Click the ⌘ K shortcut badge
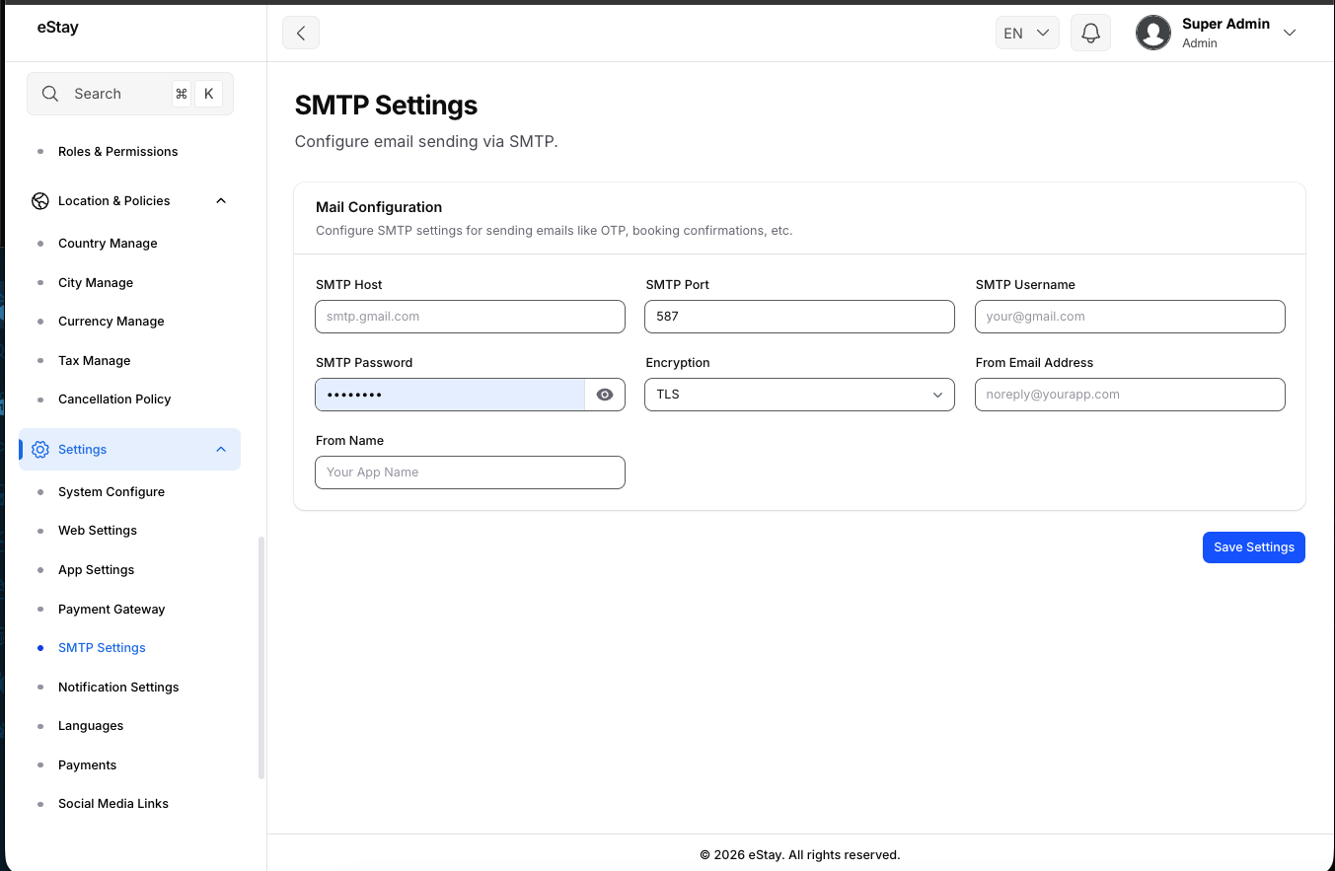Image resolution: width=1335 pixels, height=871 pixels. tap(196, 94)
